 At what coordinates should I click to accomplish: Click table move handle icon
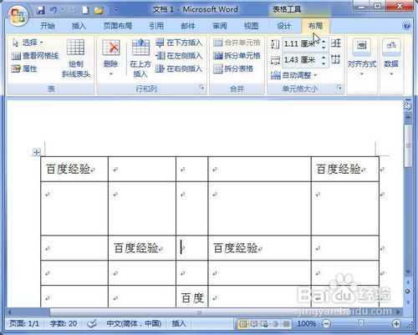click(37, 152)
